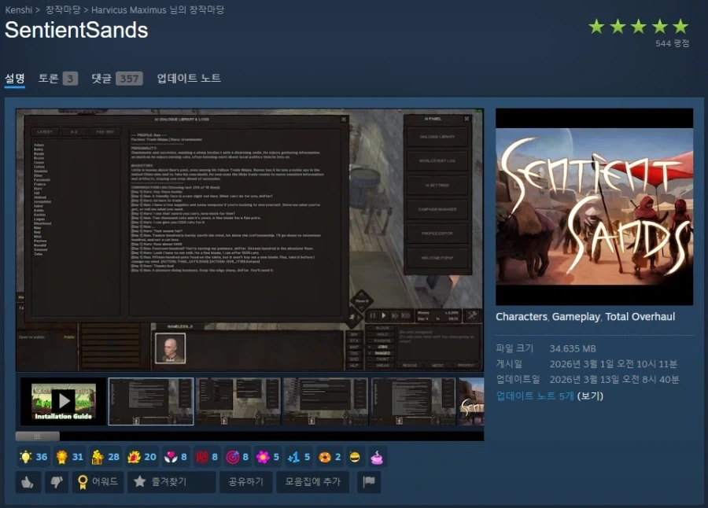Select the fourth screenshot thumbnail in the strip
This screenshot has width=708, height=508.
click(413, 401)
